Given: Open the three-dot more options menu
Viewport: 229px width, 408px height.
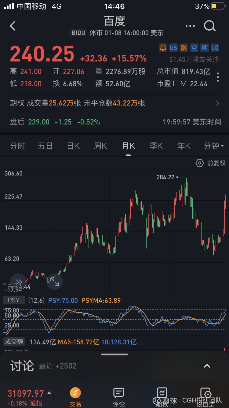Looking at the screenshot, I should [x=190, y=26].
